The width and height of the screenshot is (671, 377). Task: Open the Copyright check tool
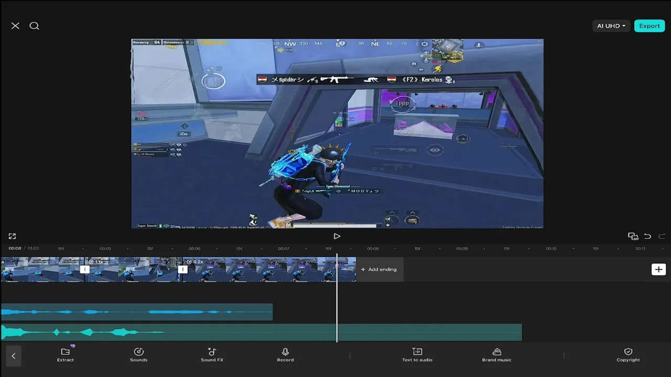tap(628, 354)
